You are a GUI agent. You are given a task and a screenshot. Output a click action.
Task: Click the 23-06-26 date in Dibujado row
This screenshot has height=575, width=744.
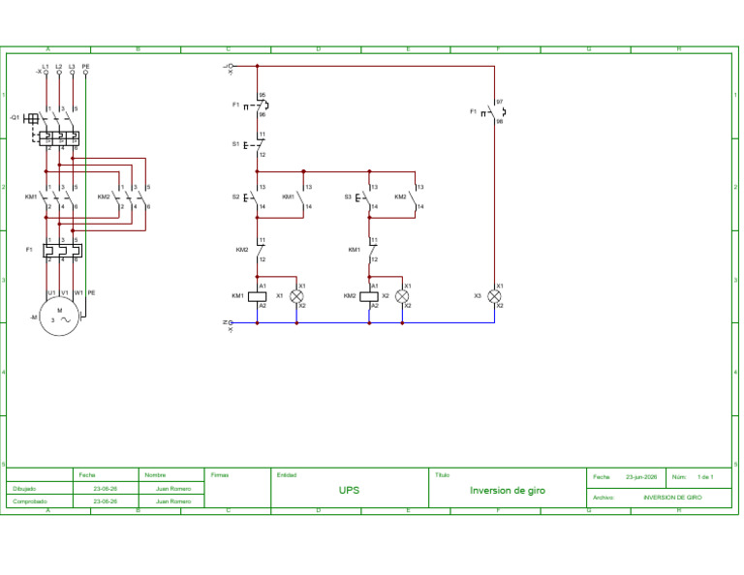[106, 489]
